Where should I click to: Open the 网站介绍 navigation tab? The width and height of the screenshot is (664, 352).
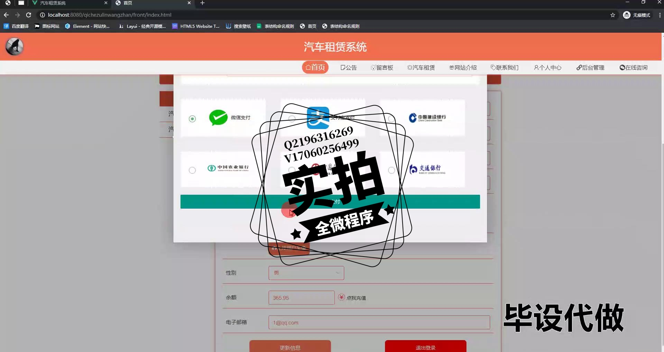pyautogui.click(x=463, y=67)
